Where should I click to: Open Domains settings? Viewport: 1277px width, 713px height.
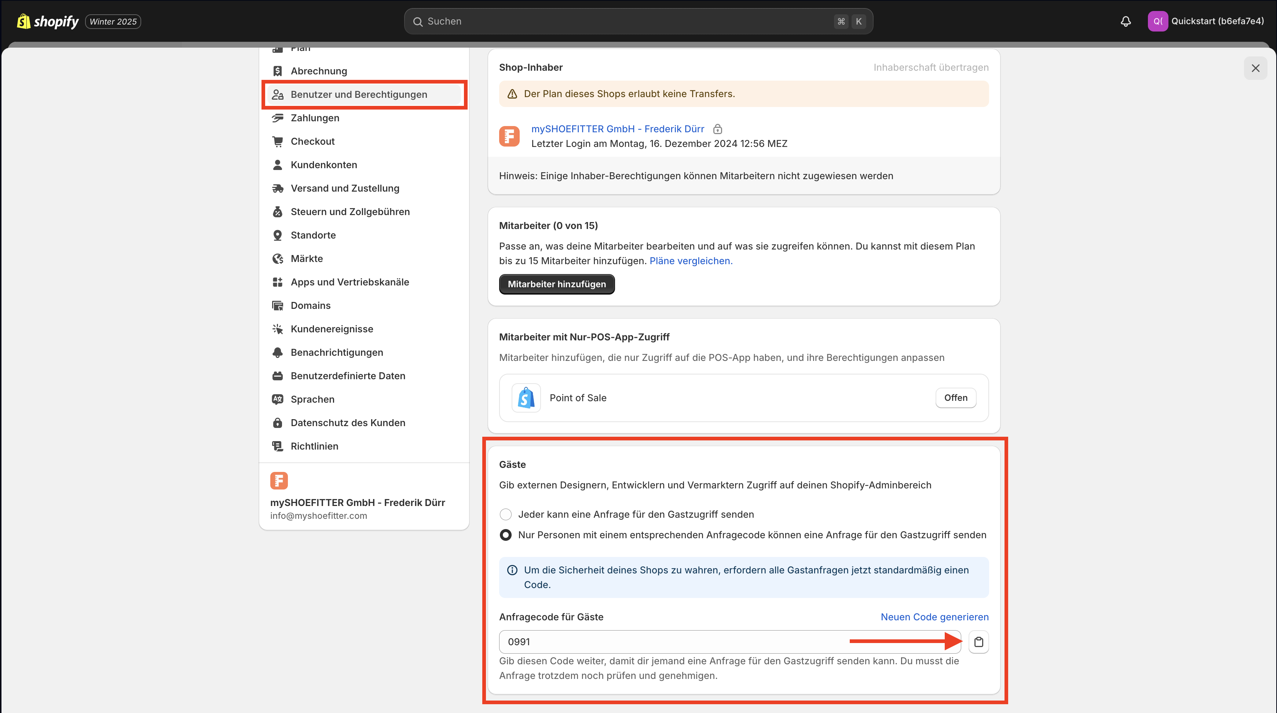pos(365,306)
